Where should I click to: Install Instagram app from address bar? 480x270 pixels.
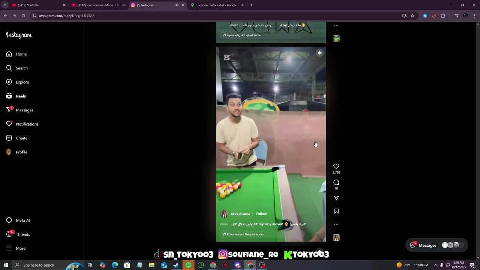tap(404, 16)
